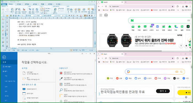193x103 pixels.
Task: Click the 글자 바꾸기 icon in ribbon
Action: coord(55,9)
